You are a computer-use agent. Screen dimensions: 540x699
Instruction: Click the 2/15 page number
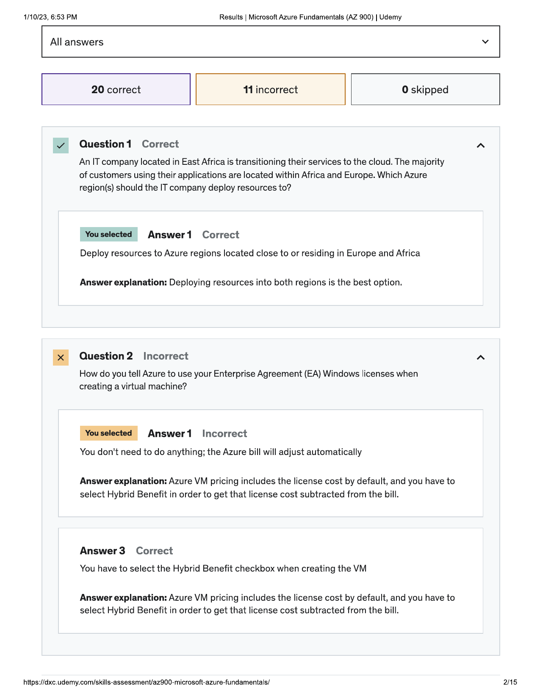510,682
